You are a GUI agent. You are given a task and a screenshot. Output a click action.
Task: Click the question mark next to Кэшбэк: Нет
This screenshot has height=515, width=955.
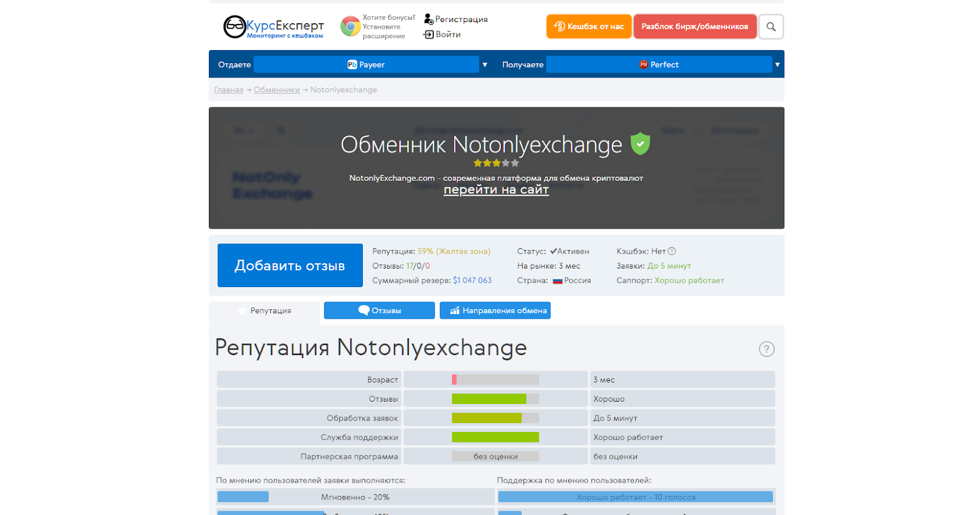click(x=671, y=251)
